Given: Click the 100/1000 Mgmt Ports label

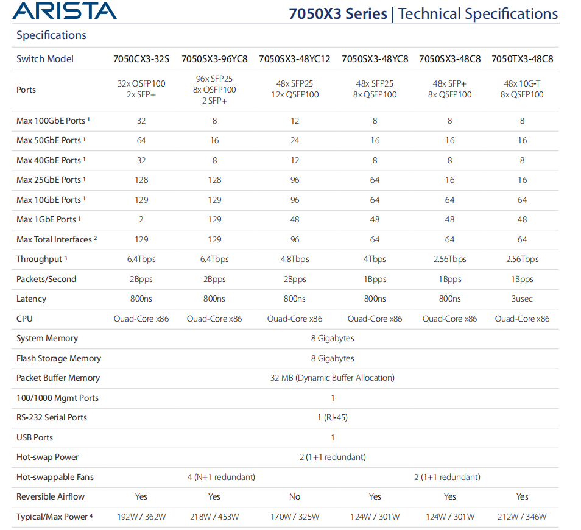Looking at the screenshot, I should (57, 398).
